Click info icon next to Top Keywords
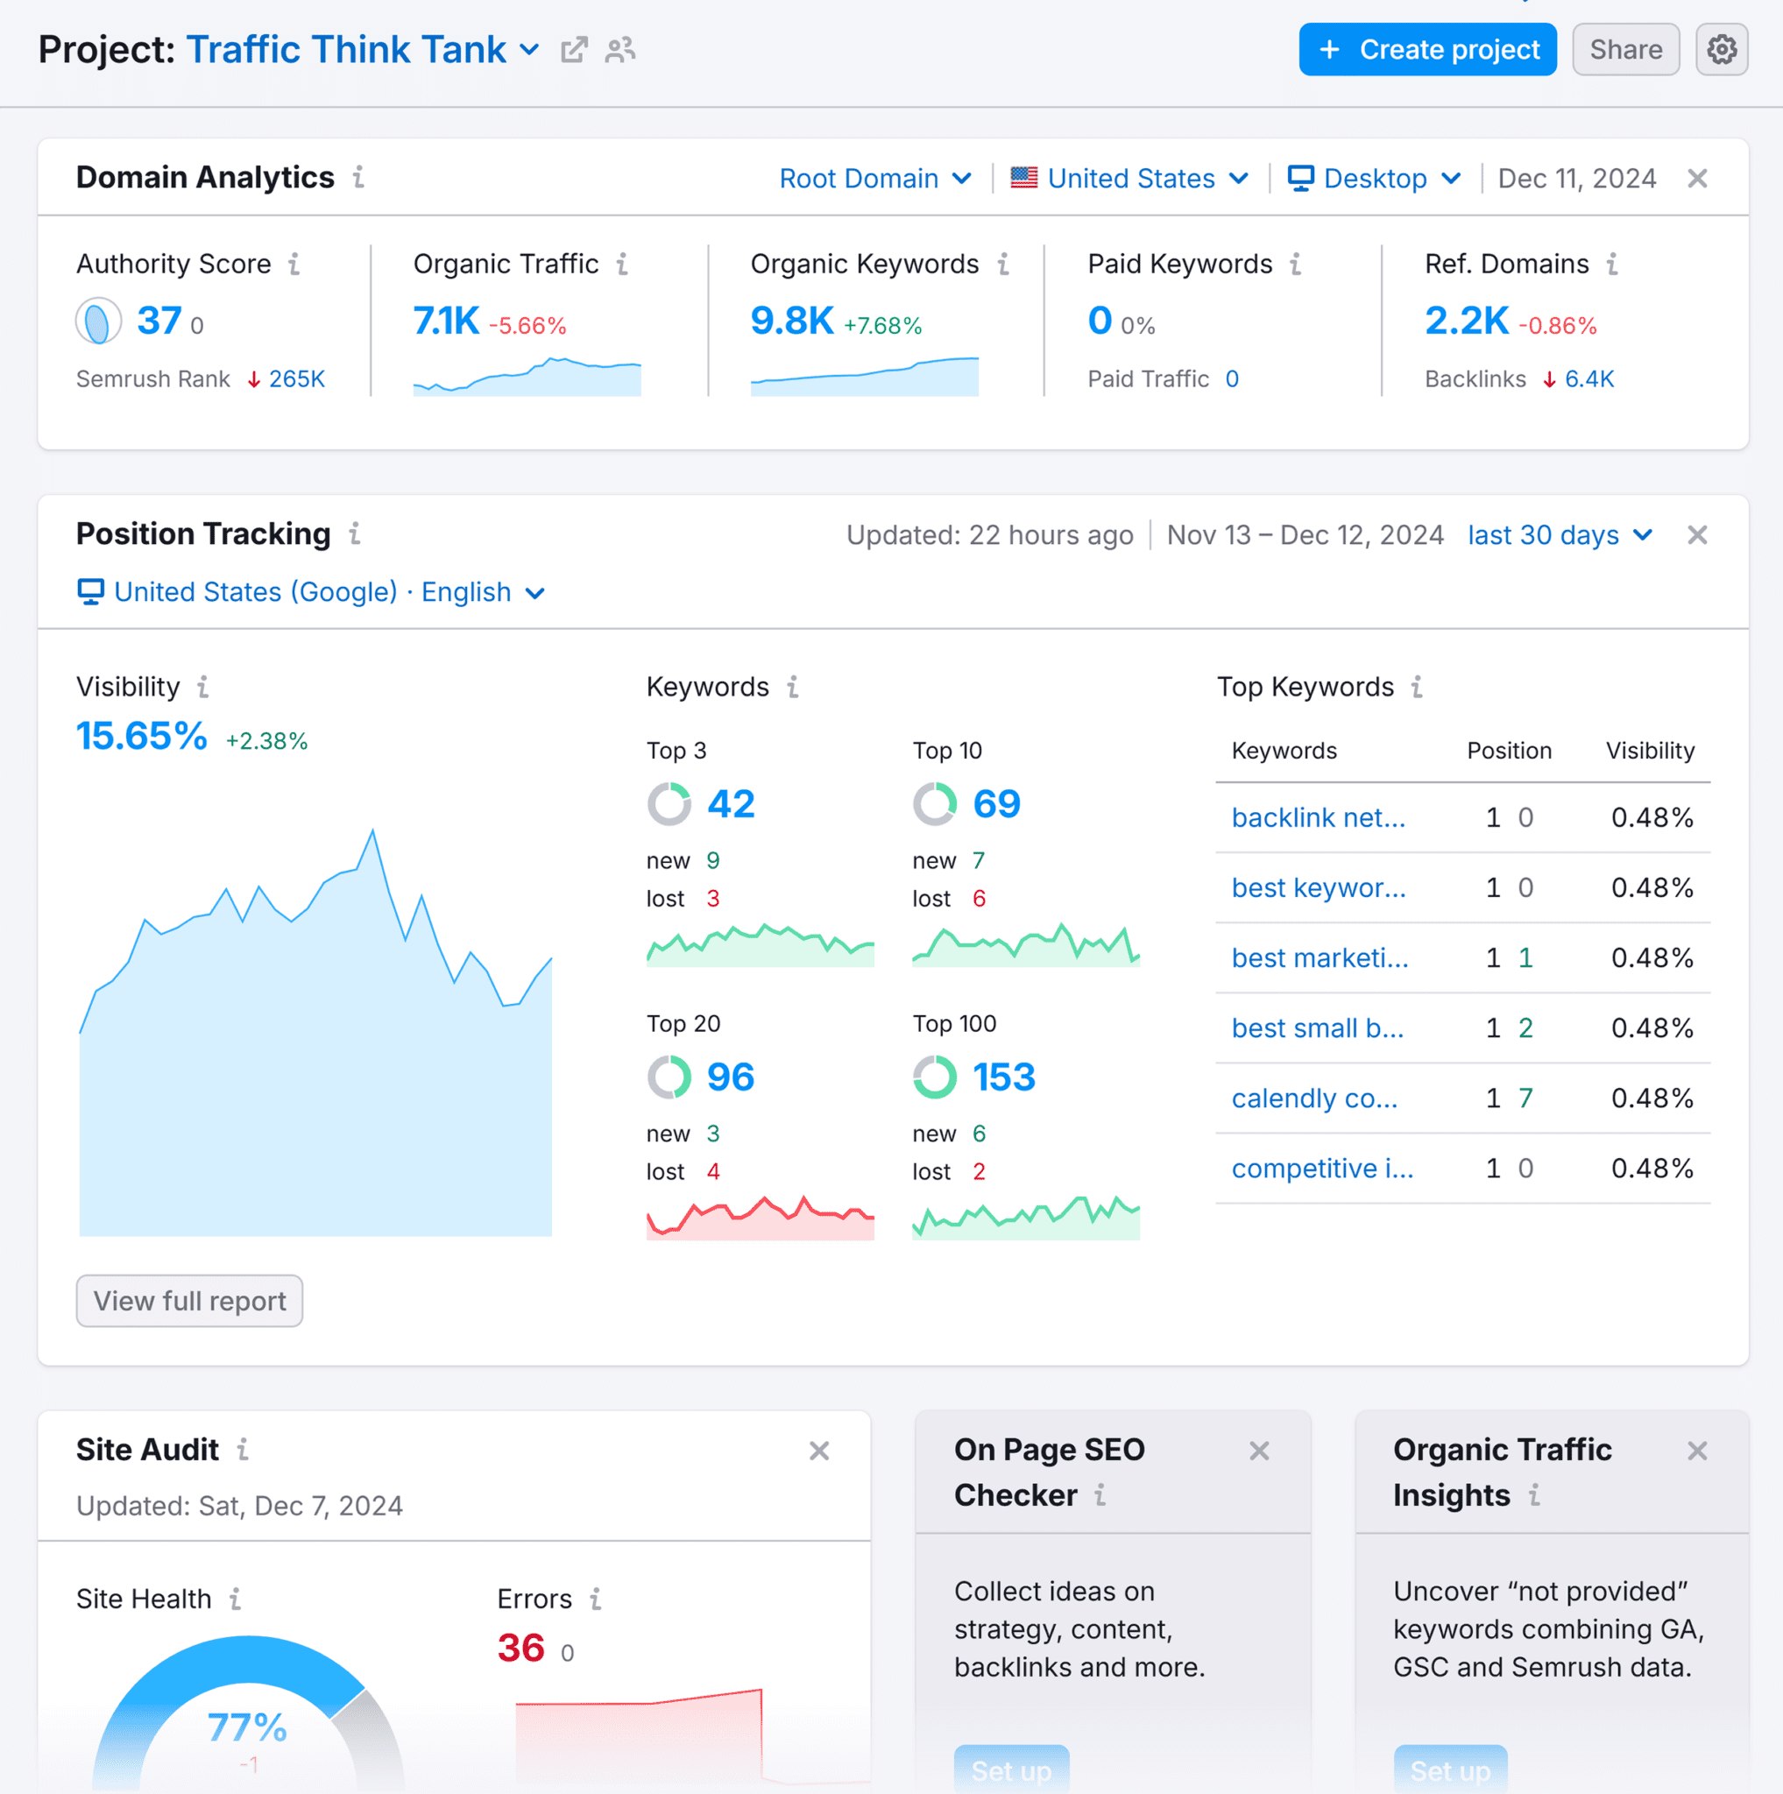Viewport: 1783px width, 1794px height. tap(1417, 686)
